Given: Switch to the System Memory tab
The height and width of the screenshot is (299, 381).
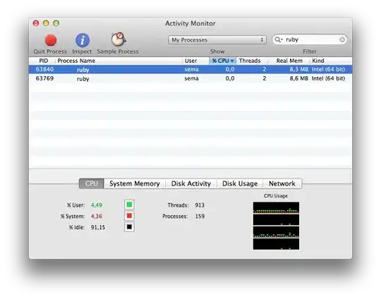Looking at the screenshot, I should [x=135, y=183].
